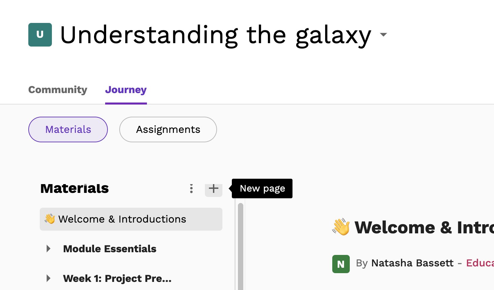Screen dimensions: 494x290
Task: Open the Understanding the galaxy dropdown arrow
Action: pos(383,34)
